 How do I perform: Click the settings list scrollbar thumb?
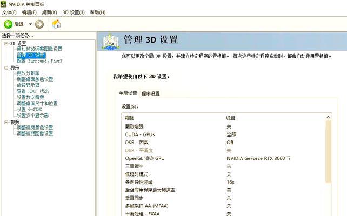point(328,151)
